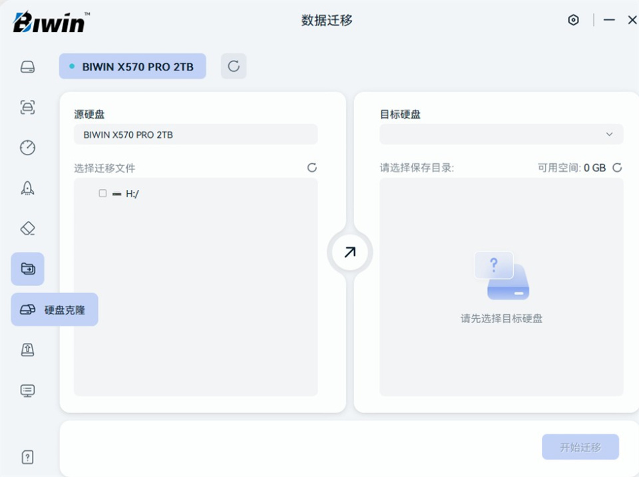Screen dimensions: 639x477
Task: Close the Biwin window
Action: pos(632,19)
